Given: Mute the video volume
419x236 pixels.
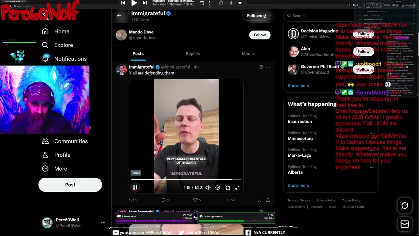Looking at the screenshot, I should tap(208, 187).
